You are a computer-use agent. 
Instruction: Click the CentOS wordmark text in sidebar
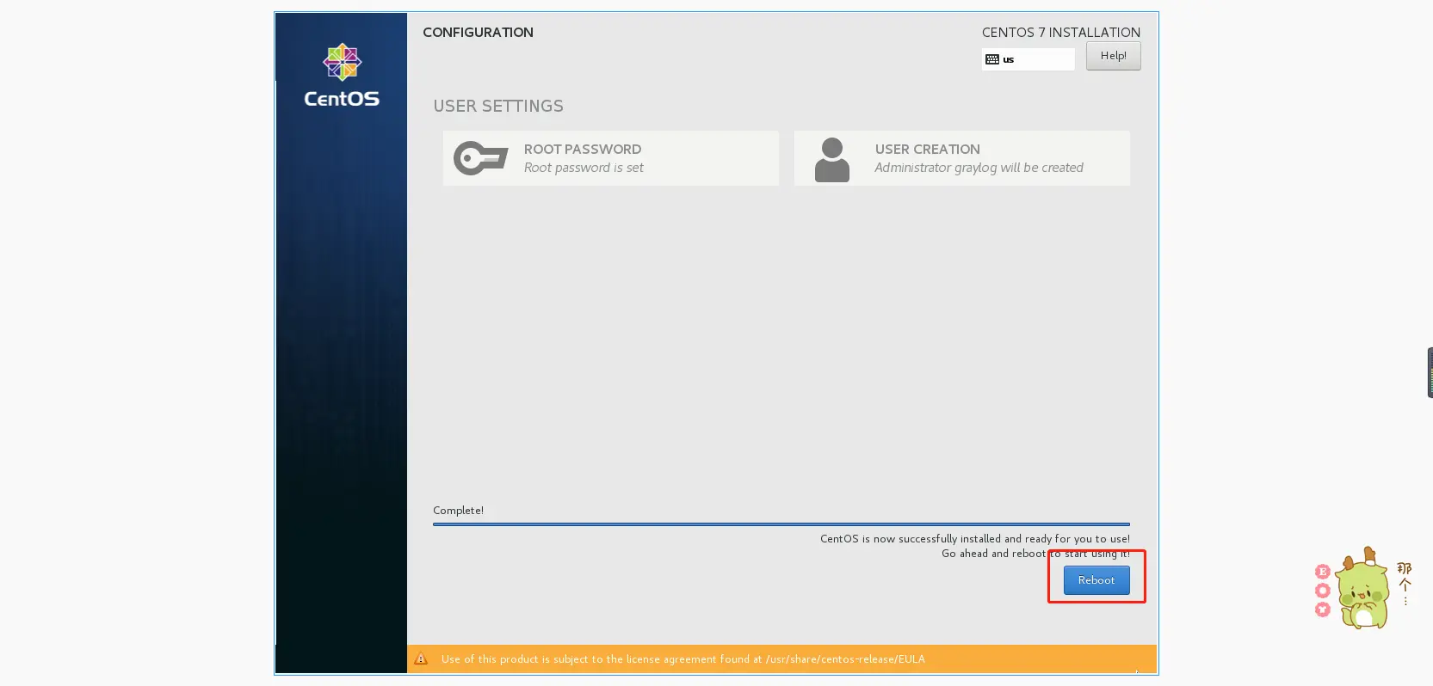tap(342, 99)
